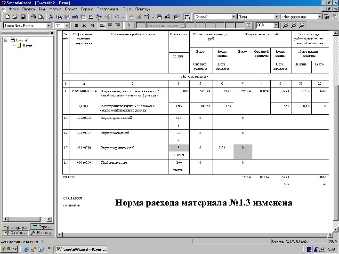Collapse the Смета1 tree node
Screen dimensions: 339x254
[x=6, y=40]
